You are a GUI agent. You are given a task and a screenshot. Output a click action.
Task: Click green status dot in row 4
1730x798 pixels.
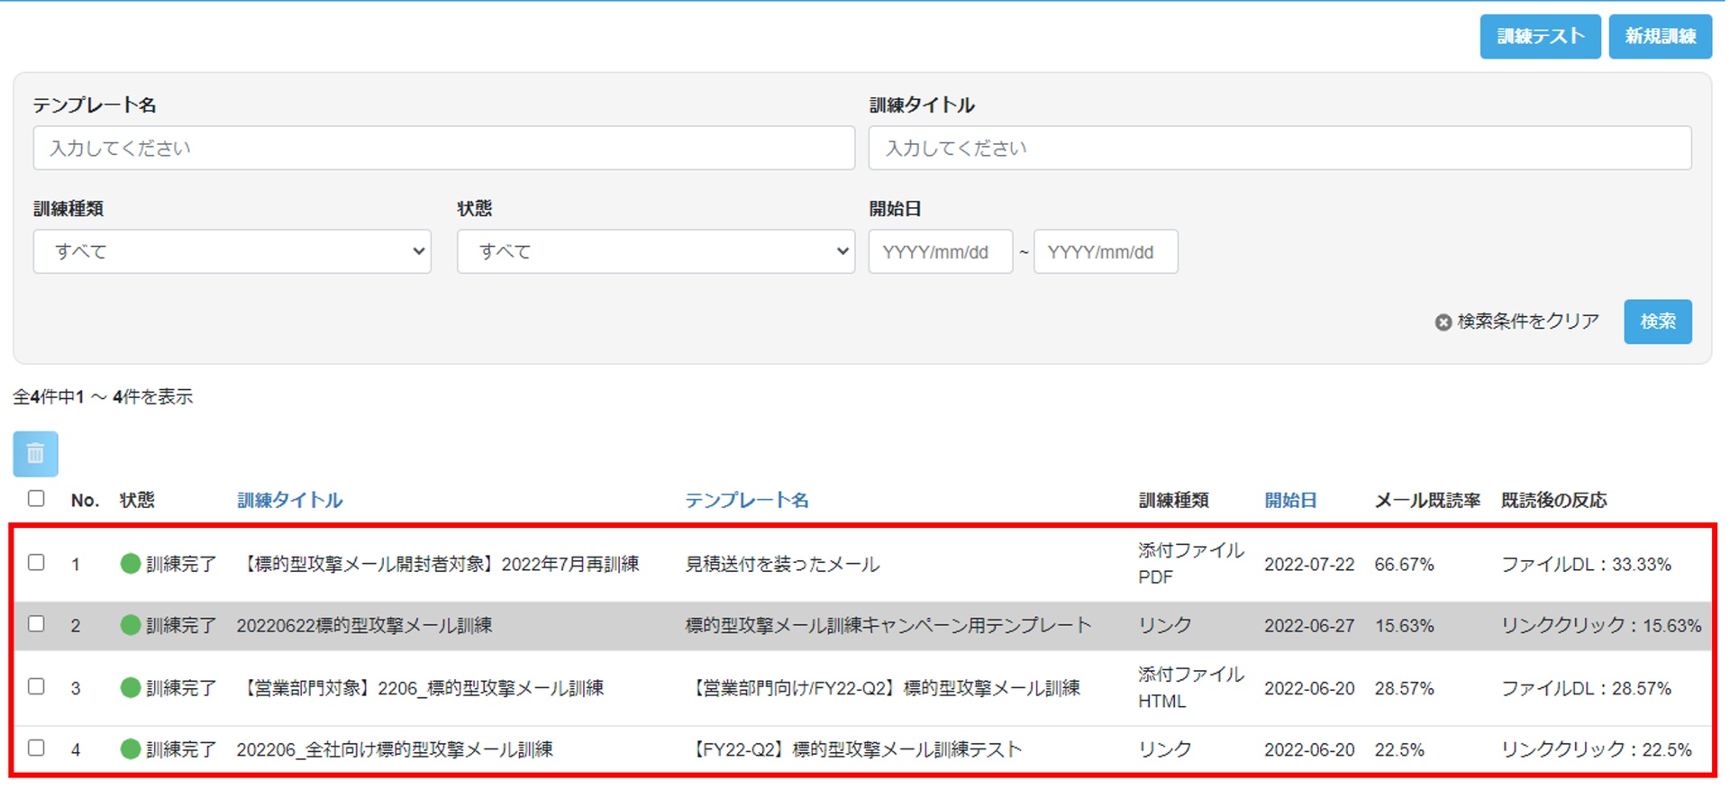point(131,748)
